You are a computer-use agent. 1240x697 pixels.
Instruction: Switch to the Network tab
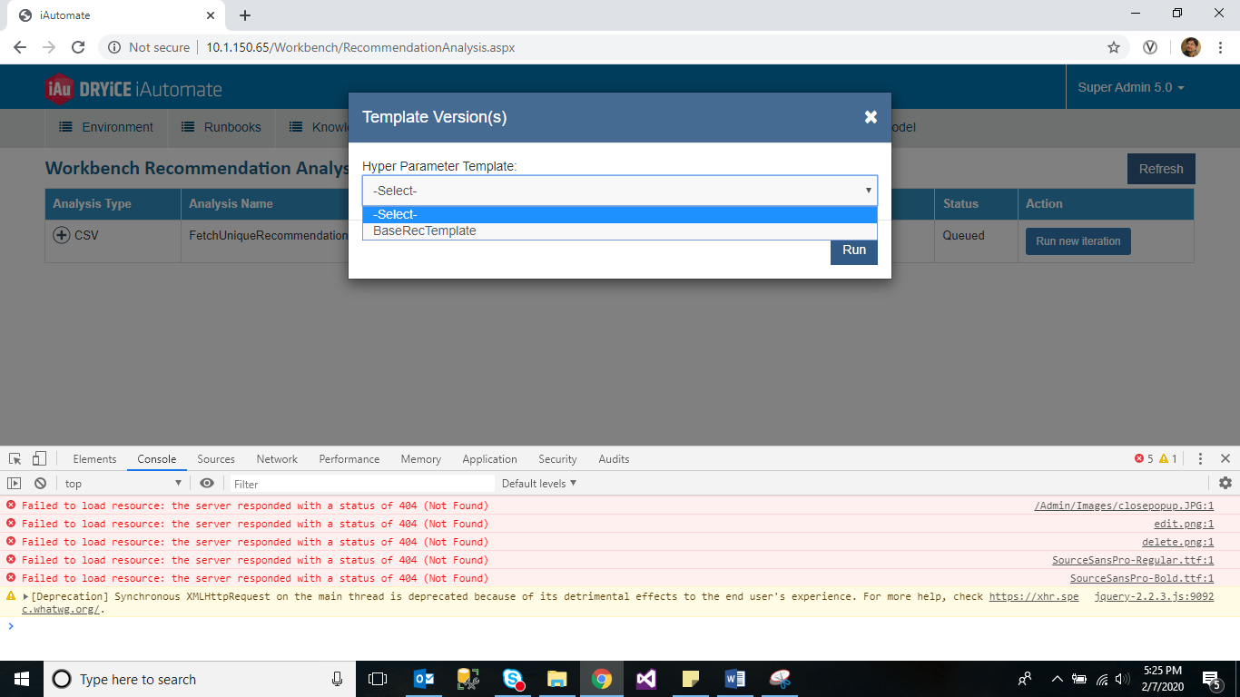(x=277, y=459)
